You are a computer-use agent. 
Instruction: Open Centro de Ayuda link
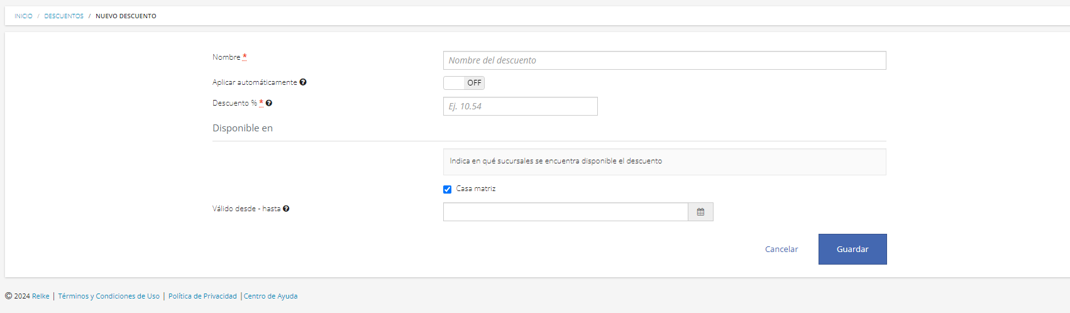(x=271, y=296)
